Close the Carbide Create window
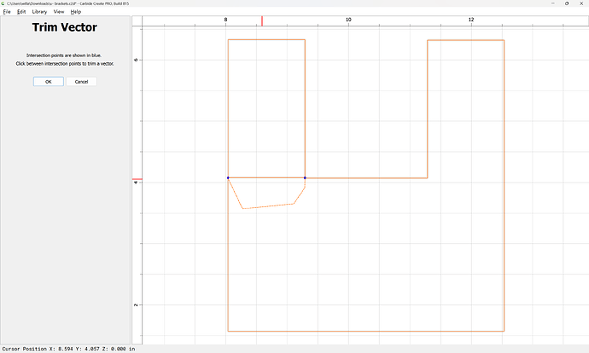This screenshot has width=589, height=353. (581, 3)
